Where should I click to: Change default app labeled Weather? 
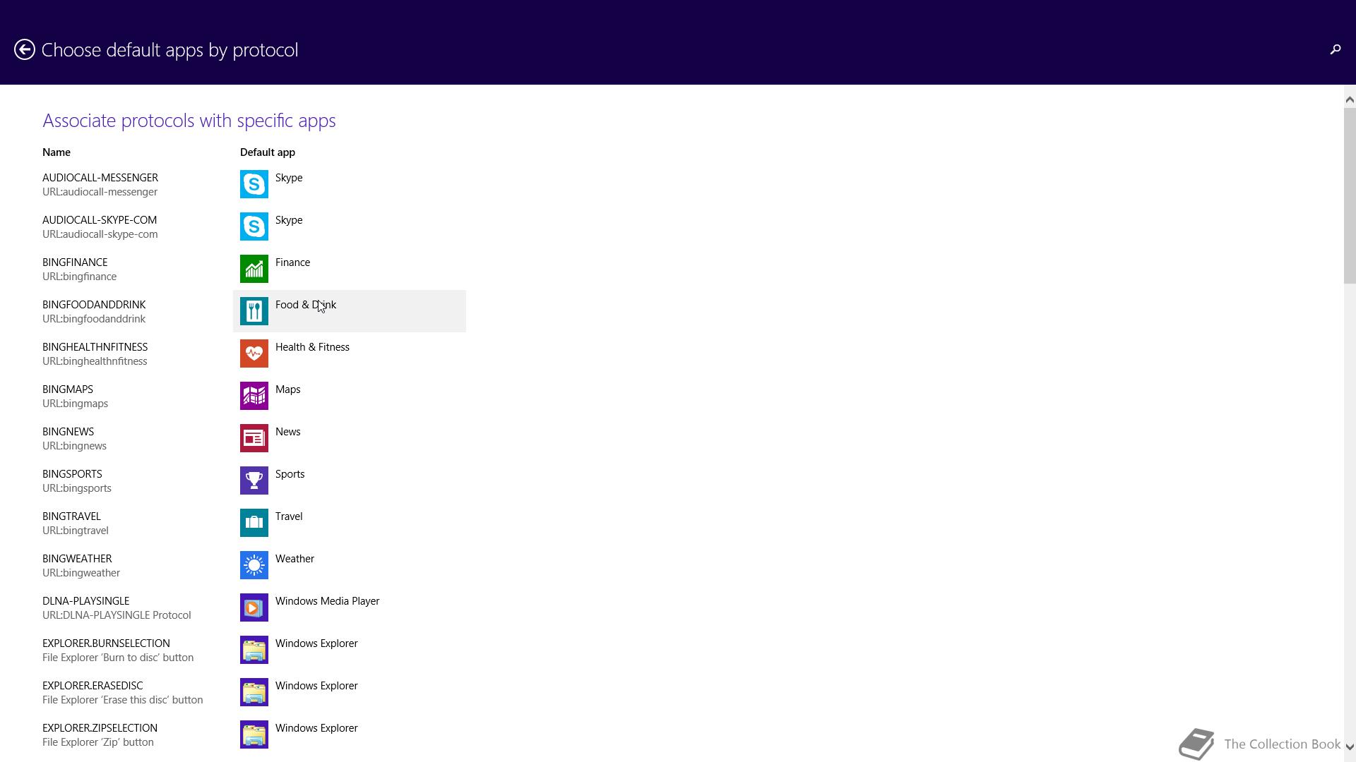point(295,559)
